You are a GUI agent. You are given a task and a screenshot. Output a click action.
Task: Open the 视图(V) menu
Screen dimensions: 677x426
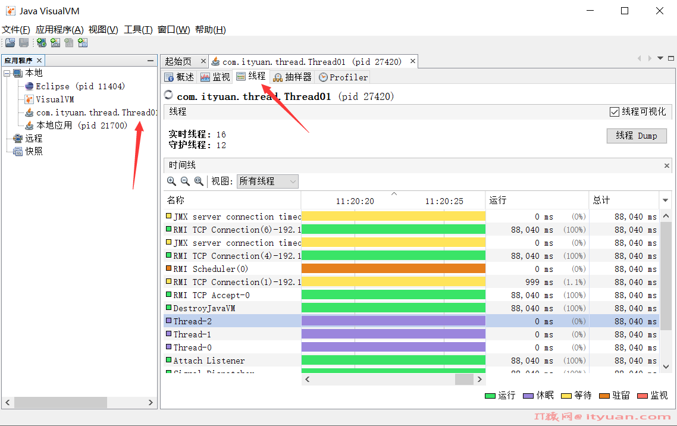click(x=103, y=30)
